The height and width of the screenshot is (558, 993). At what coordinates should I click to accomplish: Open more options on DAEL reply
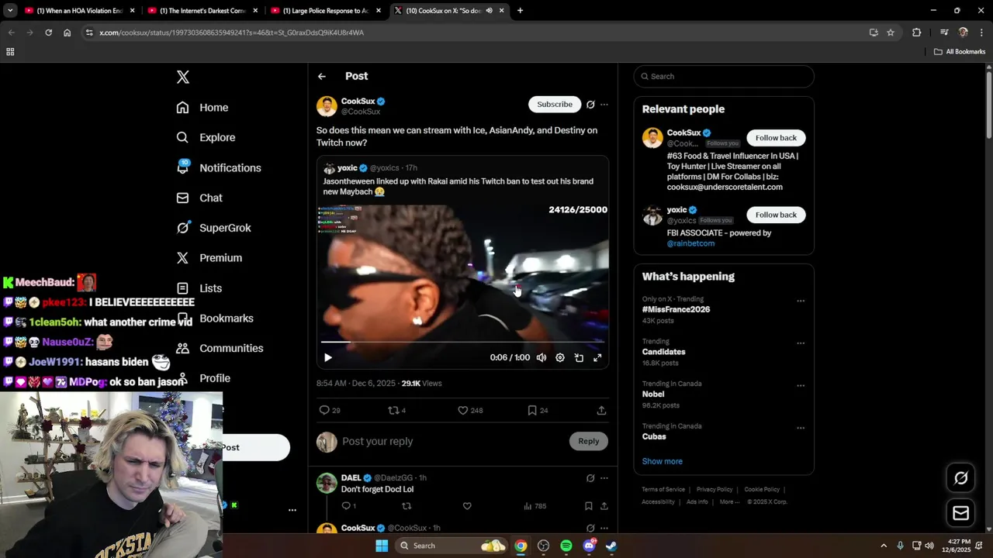(x=604, y=478)
